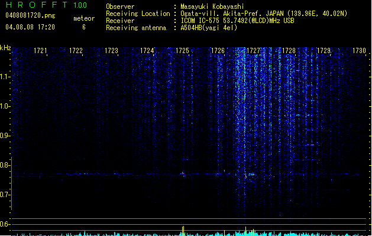The image size is (372, 236).
Task: Click the A504HB(yagi 4el) antenna text
Action: (x=209, y=28)
